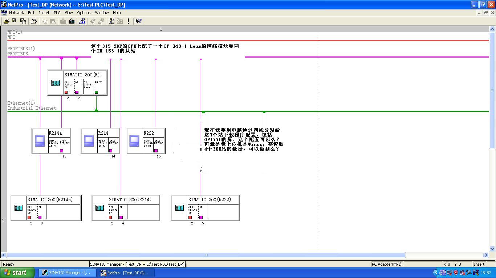Select the PN-IO interface in SIMATIC 300(R)

pyautogui.click(x=99, y=87)
